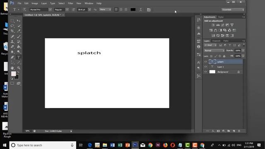Open the Image menu

tap(35, 3)
